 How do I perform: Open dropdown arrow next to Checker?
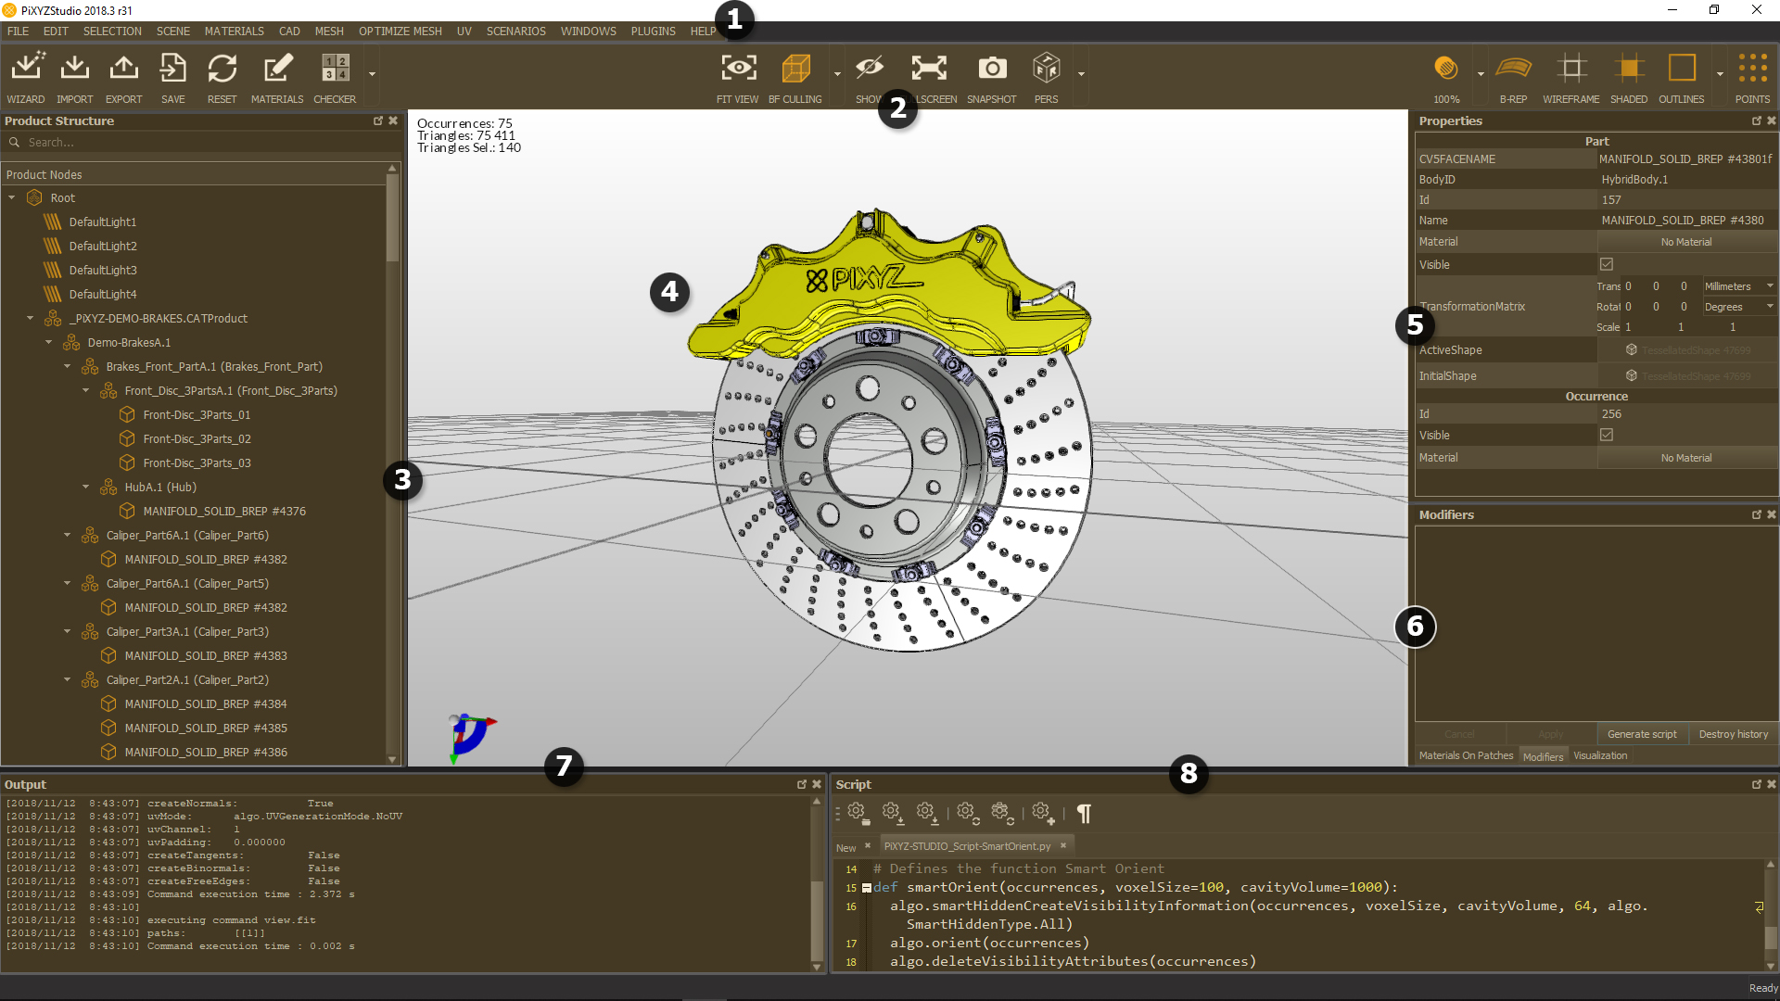pos(372,74)
